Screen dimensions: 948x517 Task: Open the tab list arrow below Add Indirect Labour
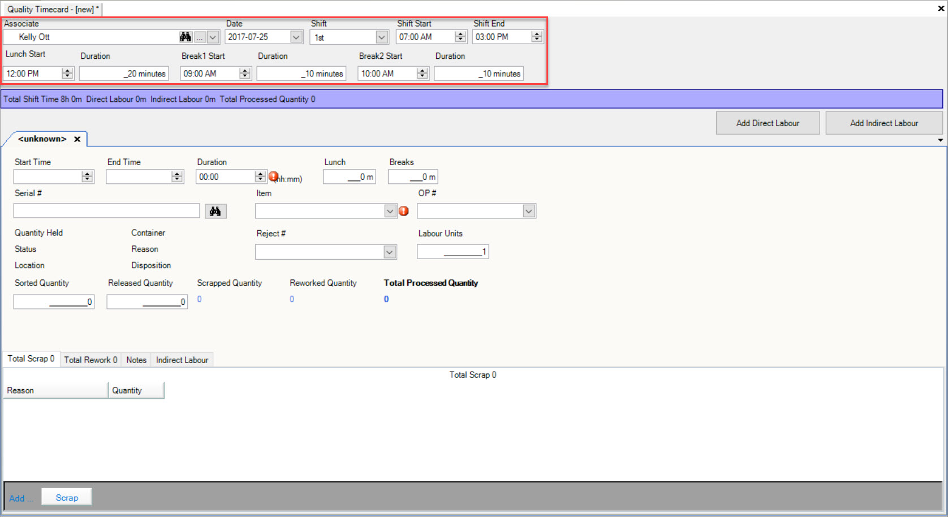(940, 140)
